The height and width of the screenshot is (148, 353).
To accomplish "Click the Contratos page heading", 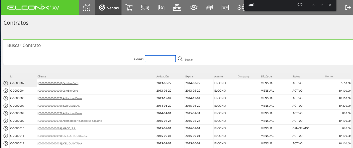I will 16,23.
